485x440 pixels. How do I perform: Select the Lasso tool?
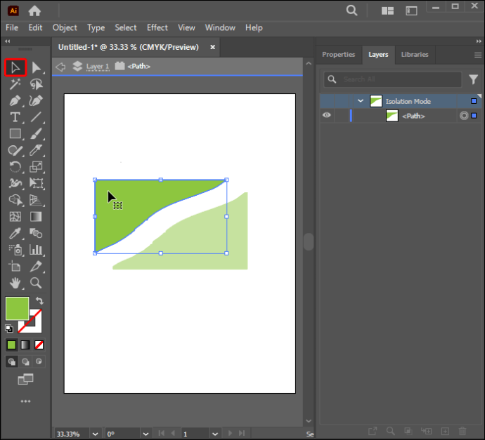[37, 84]
